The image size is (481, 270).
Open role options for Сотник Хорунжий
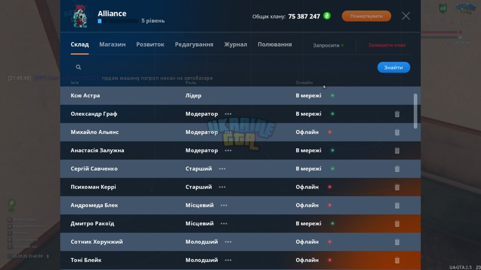228,242
